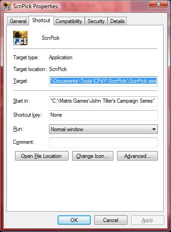Image resolution: width=171 pixels, height=232 pixels.
Task: Click the Start in label
Action: pos(21,101)
